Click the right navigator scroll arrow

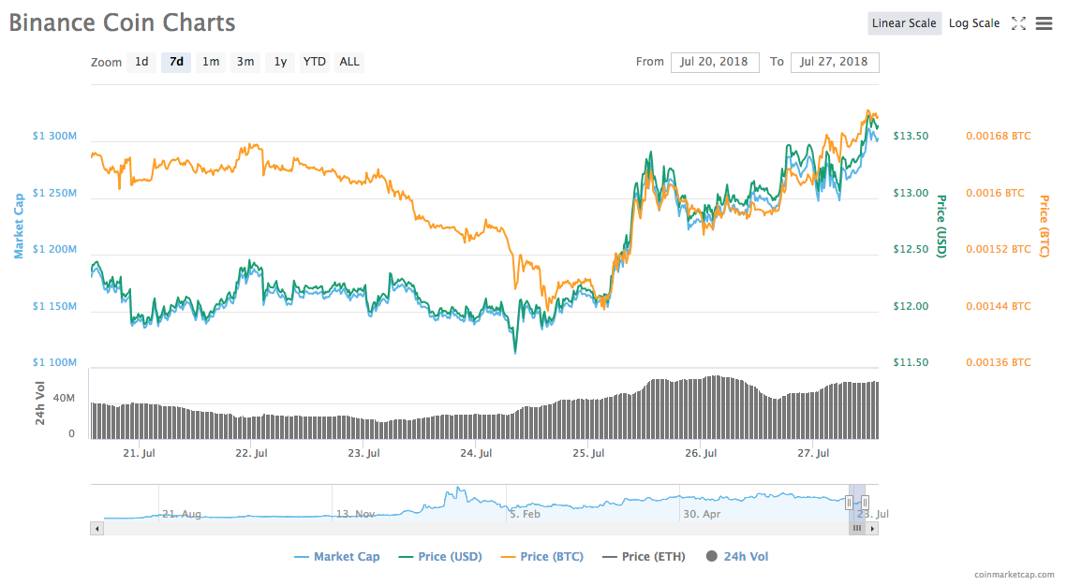[x=872, y=528]
